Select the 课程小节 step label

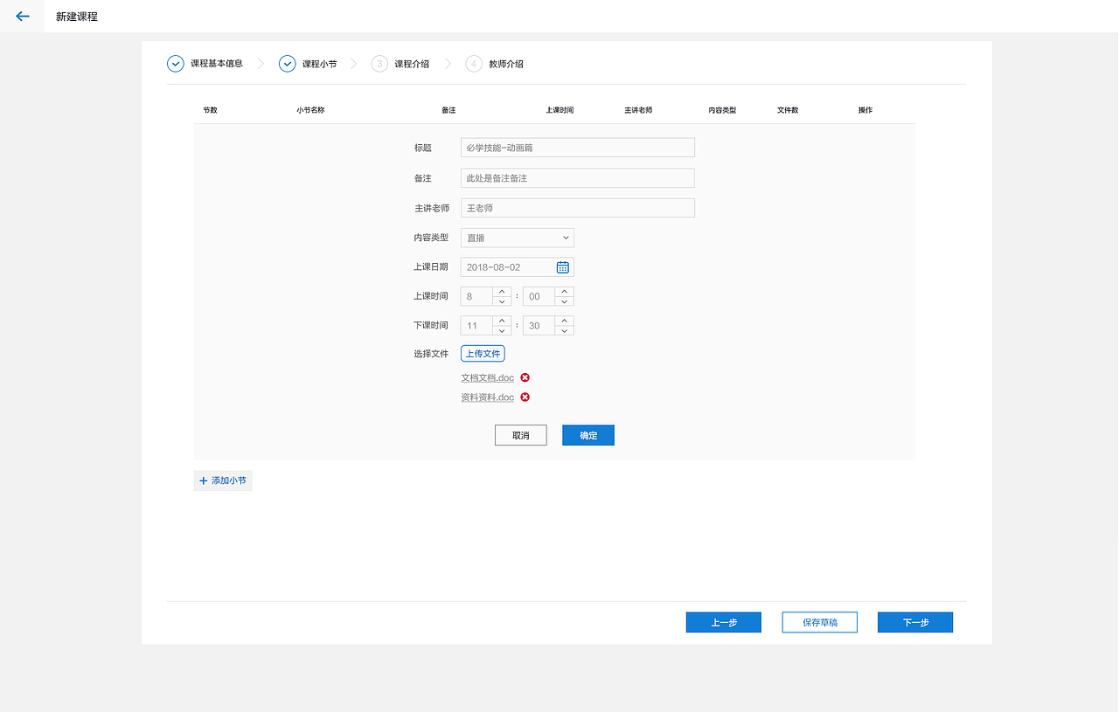tap(320, 64)
